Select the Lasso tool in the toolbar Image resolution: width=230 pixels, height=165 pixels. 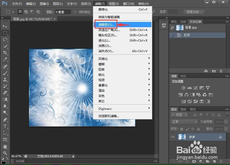click(5, 40)
